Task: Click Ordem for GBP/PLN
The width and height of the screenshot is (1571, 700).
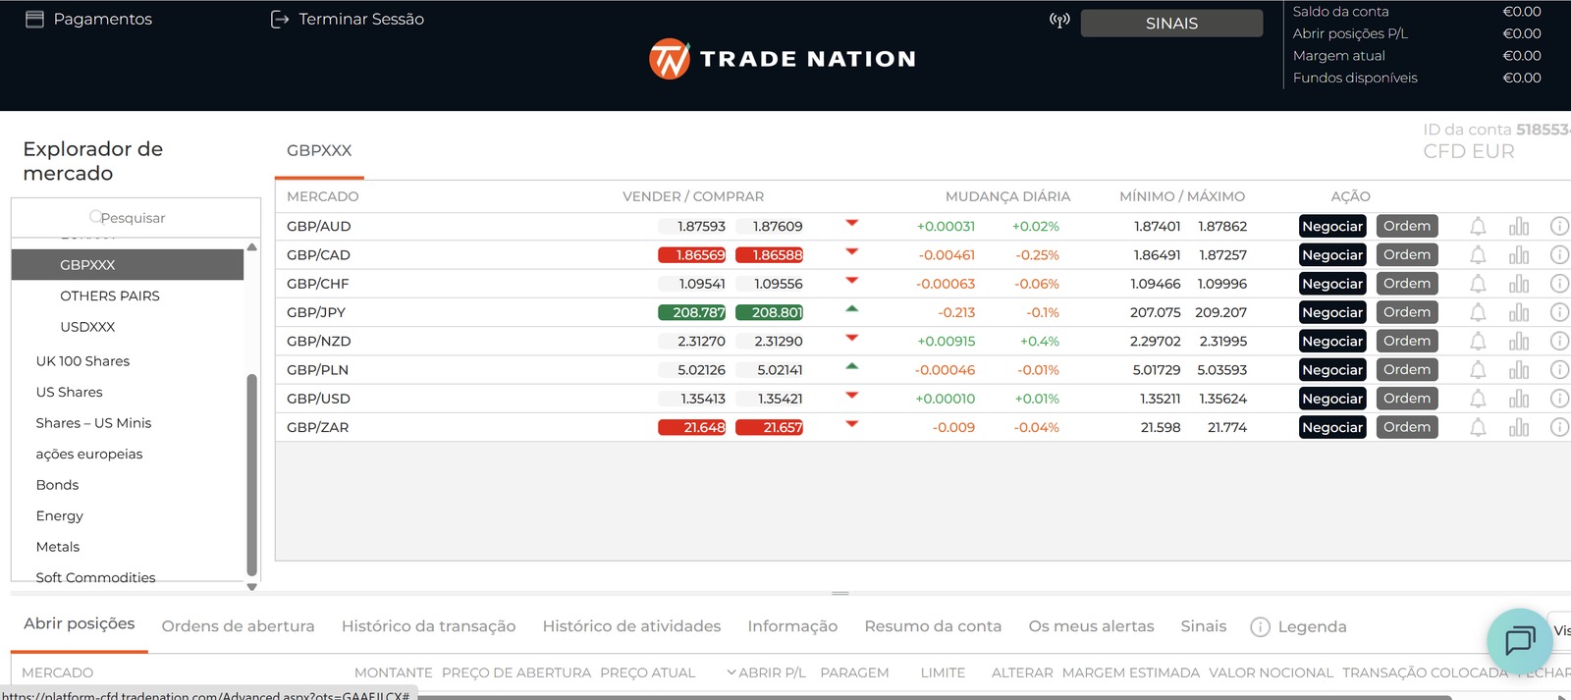Action: pos(1407,369)
